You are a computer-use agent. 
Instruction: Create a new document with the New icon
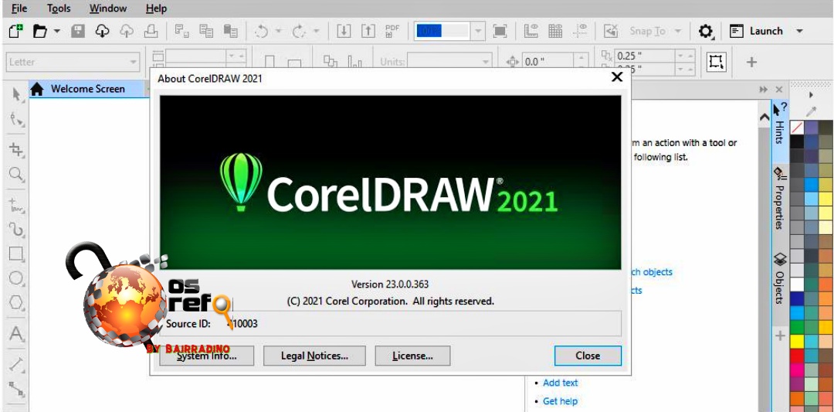click(x=15, y=32)
